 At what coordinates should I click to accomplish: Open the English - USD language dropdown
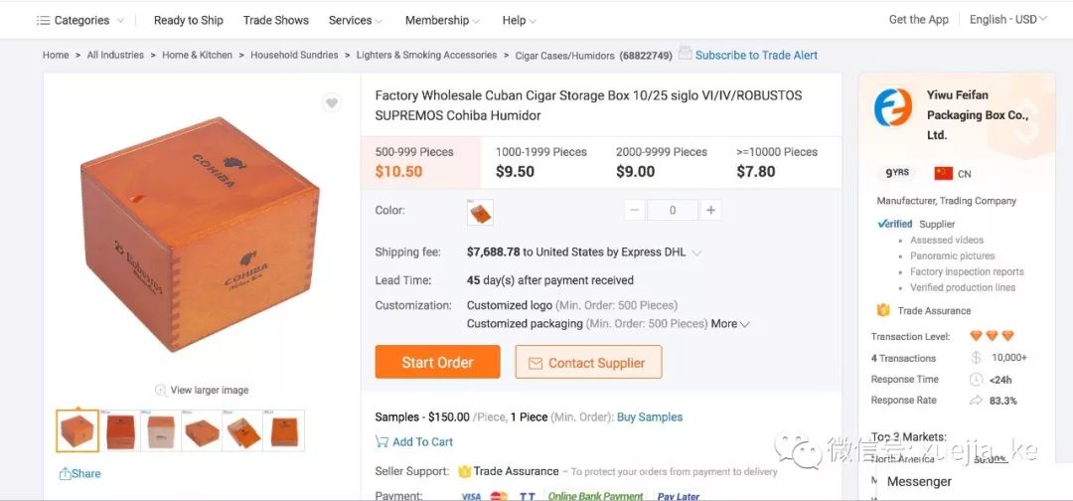(x=1008, y=20)
